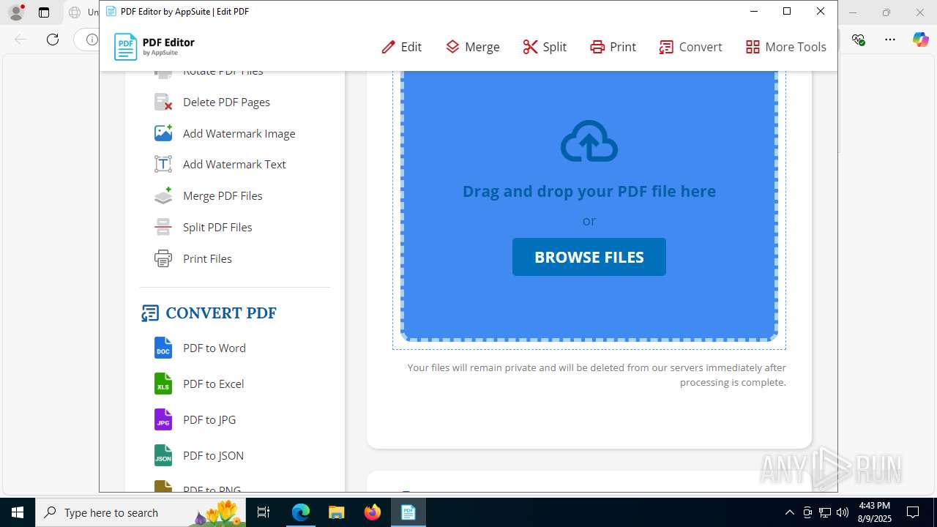
Task: Click the Windows Start button
Action: [x=18, y=512]
